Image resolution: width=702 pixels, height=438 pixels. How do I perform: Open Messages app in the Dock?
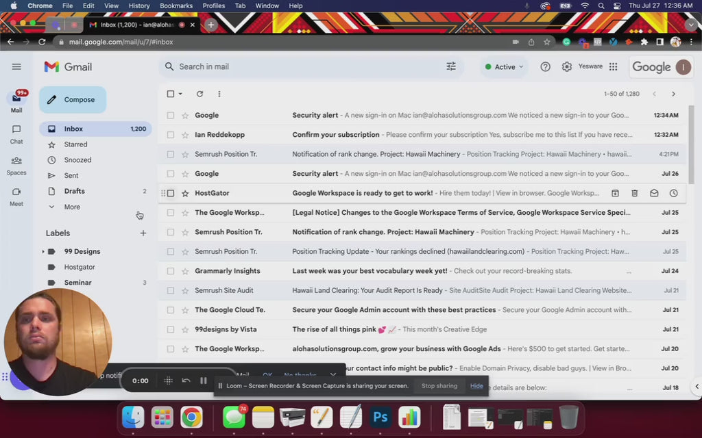click(234, 417)
